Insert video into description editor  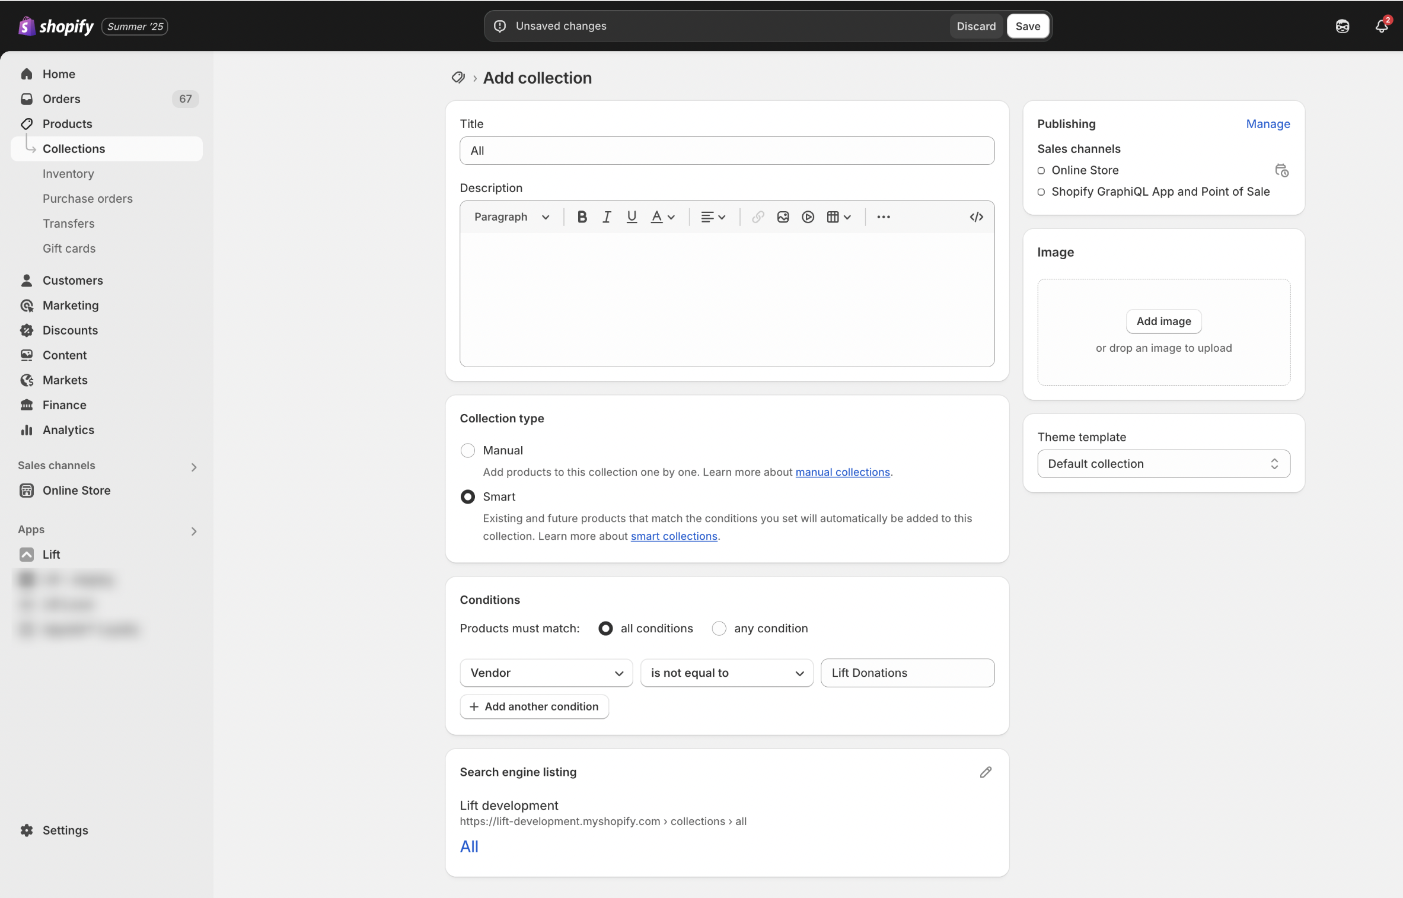click(808, 217)
